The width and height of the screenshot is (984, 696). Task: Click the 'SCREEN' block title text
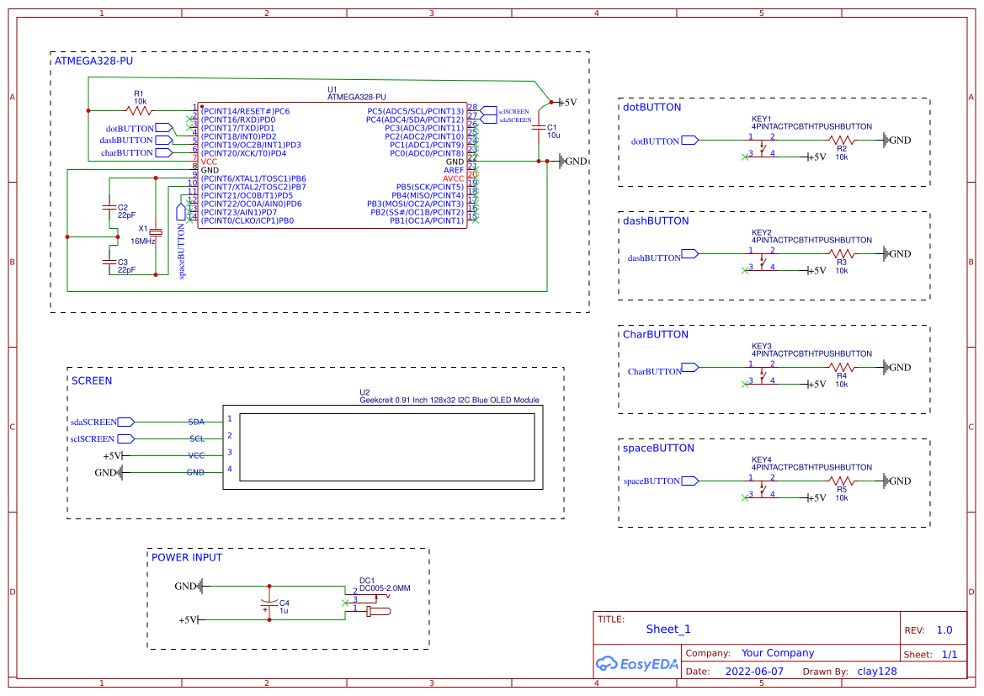tap(92, 380)
